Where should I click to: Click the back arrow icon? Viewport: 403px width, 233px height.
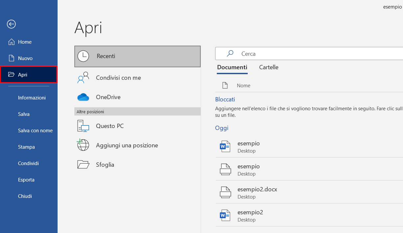click(x=11, y=24)
